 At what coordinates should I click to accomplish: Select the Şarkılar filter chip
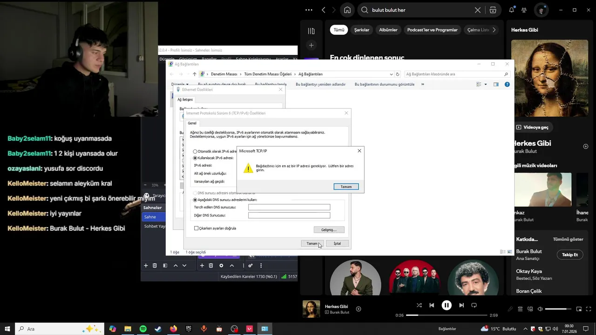[x=362, y=30]
